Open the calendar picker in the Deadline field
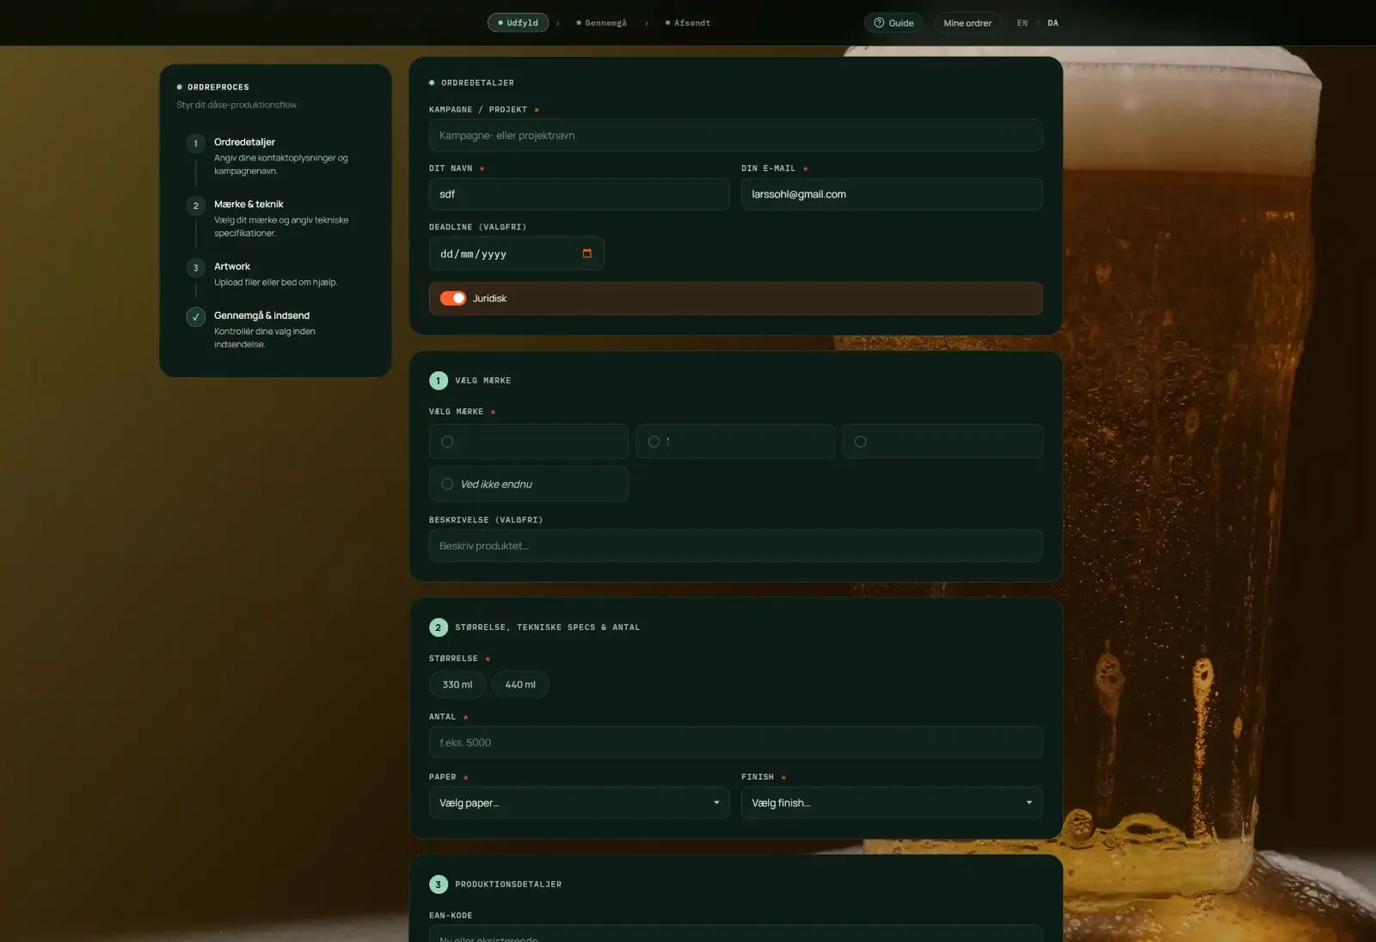The image size is (1376, 942). click(587, 254)
